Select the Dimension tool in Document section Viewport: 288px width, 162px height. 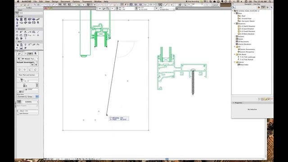click(17, 32)
